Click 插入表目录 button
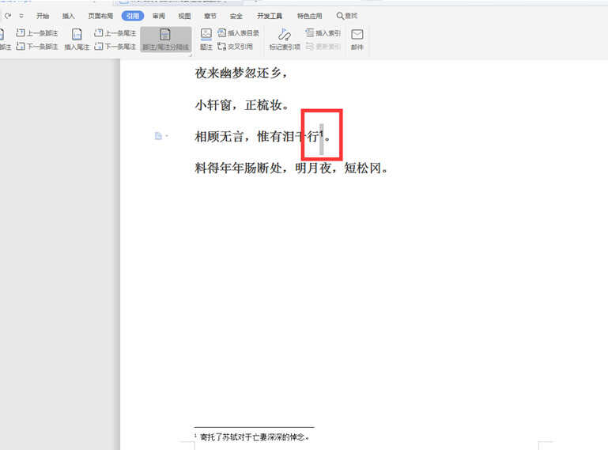Screen dimensions: 608x450 click(x=239, y=33)
